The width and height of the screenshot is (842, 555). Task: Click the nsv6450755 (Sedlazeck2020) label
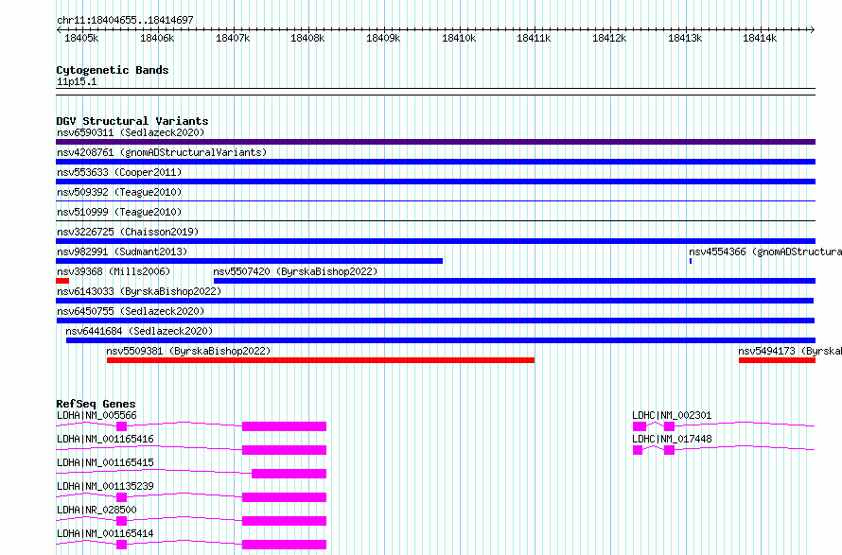[131, 311]
